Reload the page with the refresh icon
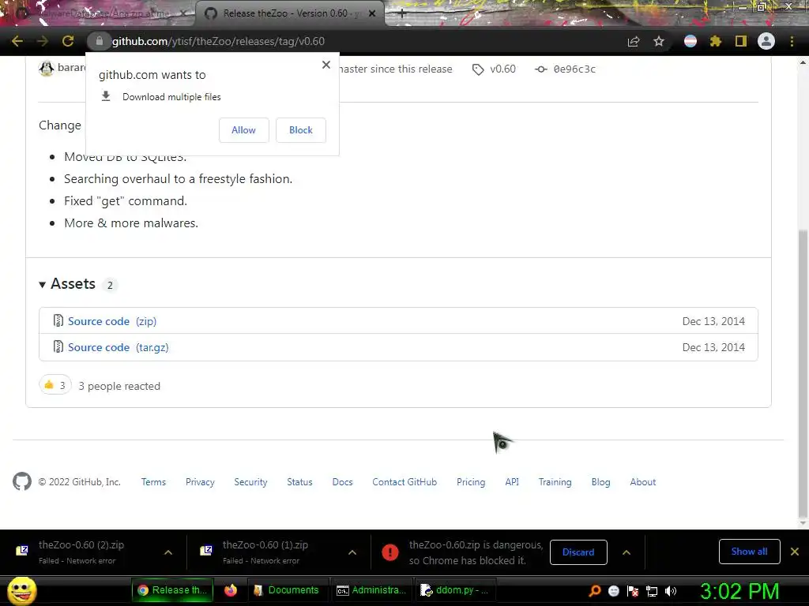The width and height of the screenshot is (809, 606). [68, 41]
